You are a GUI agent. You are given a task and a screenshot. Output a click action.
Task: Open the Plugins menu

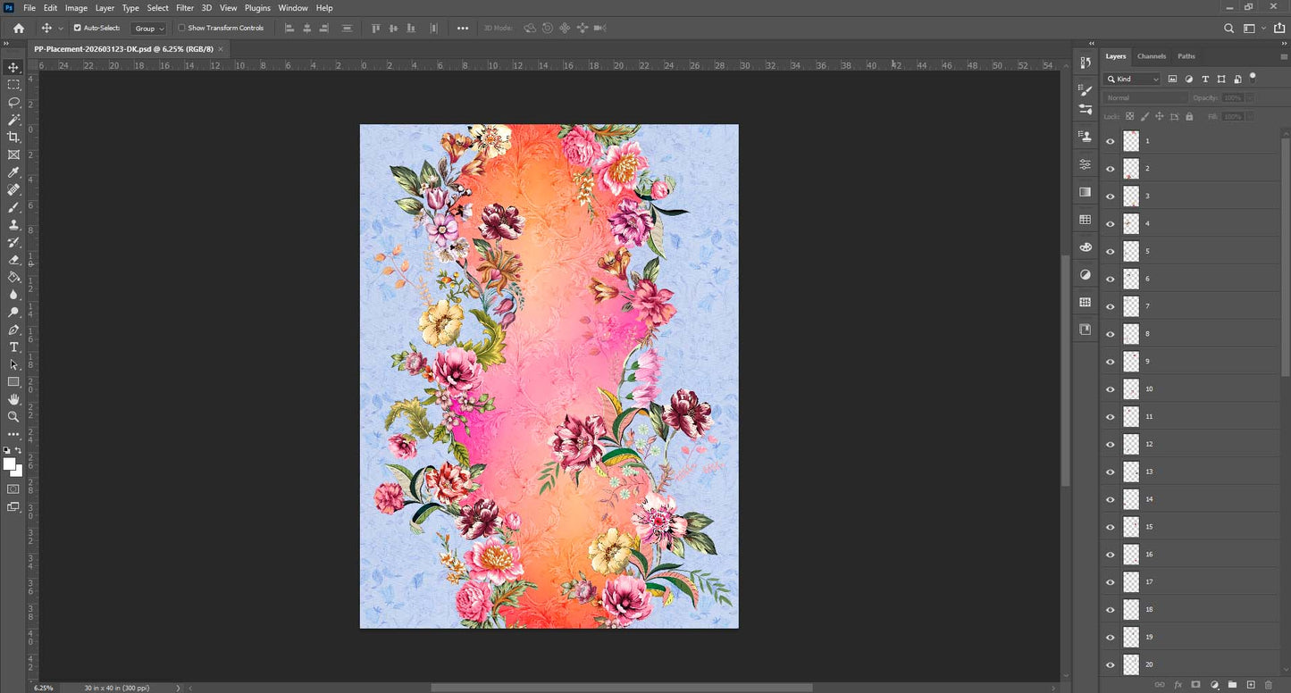(257, 8)
